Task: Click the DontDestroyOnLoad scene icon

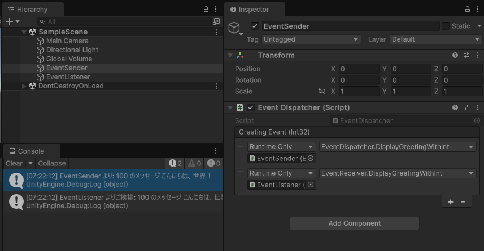Action: point(32,86)
